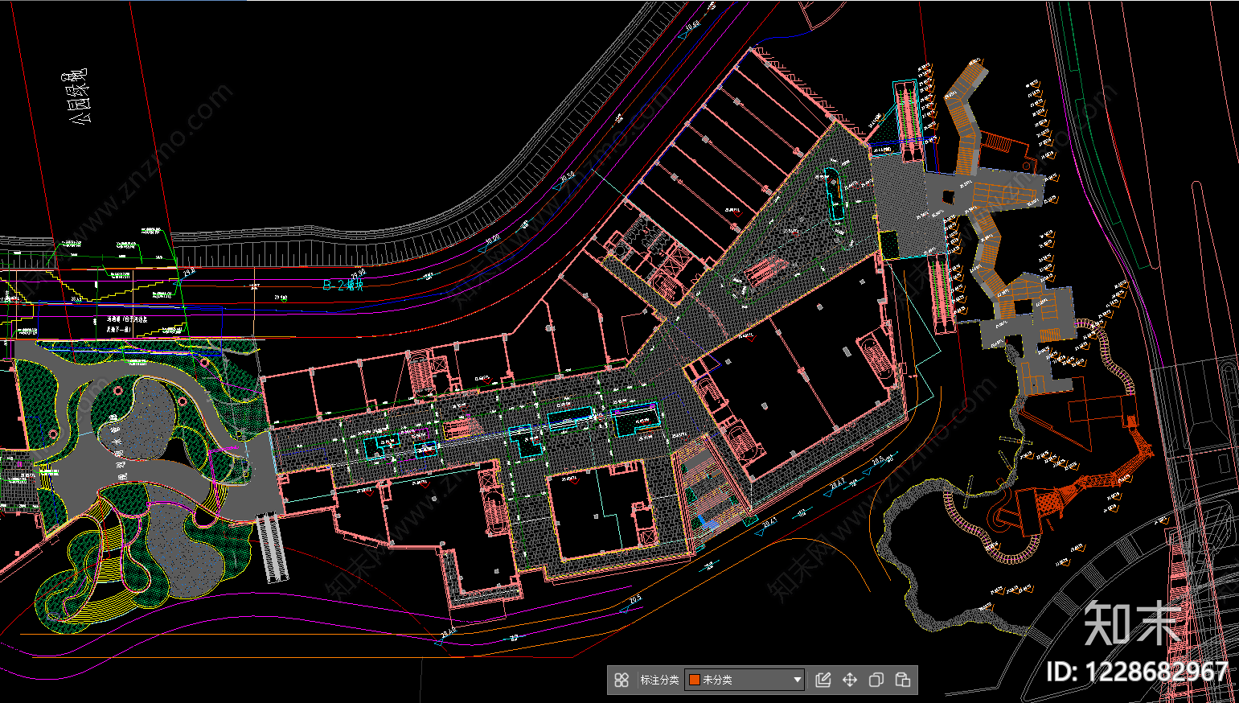This screenshot has height=703, width=1239.
Task: Click the copy overlapping squares icon
Action: point(876,680)
